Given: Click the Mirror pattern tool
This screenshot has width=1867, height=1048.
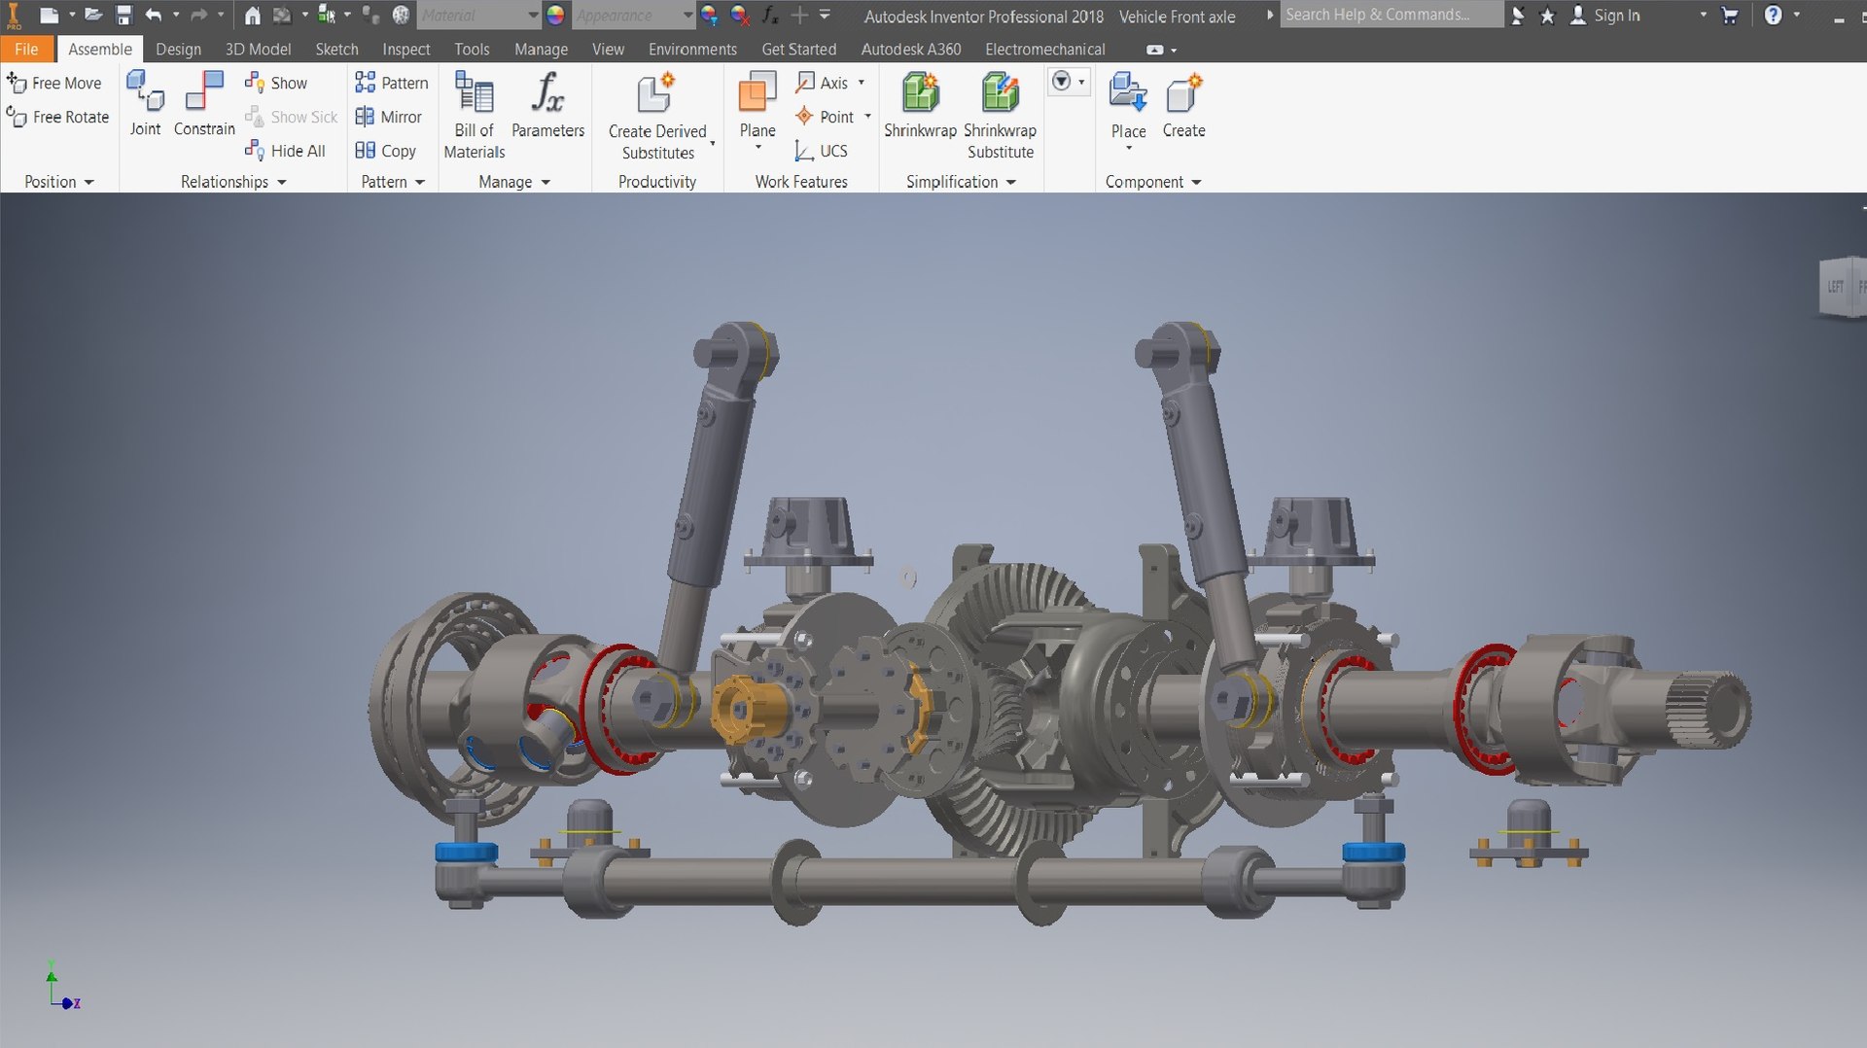Looking at the screenshot, I should (x=388, y=117).
